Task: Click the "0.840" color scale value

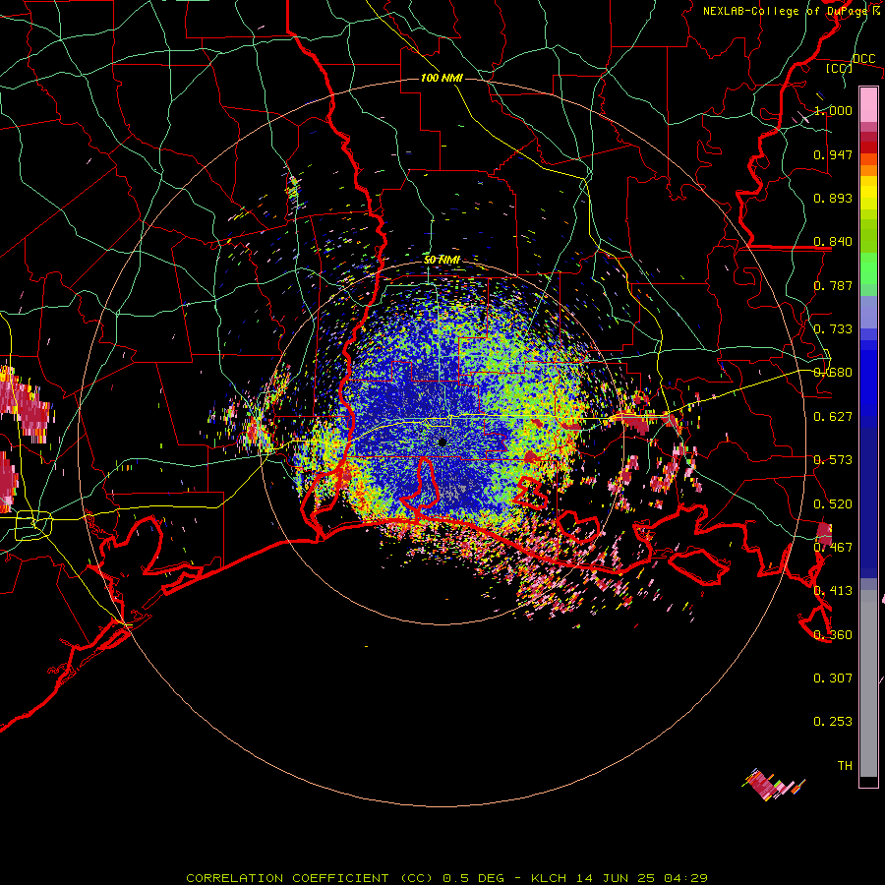Action: 833,242
